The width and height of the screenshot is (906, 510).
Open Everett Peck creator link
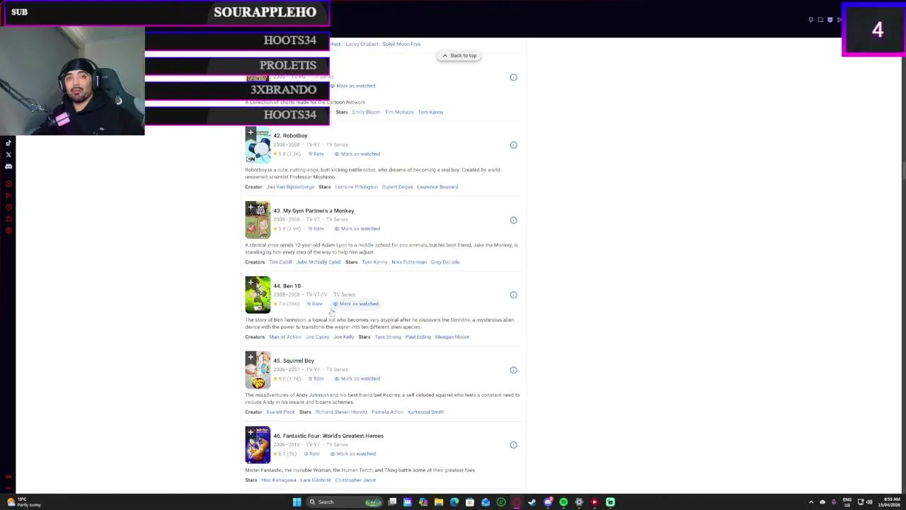tap(280, 412)
